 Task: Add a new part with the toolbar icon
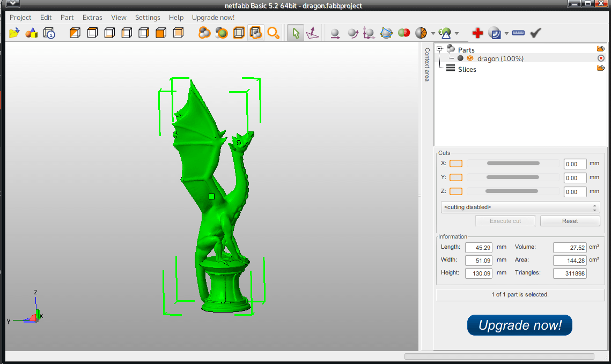[31, 33]
